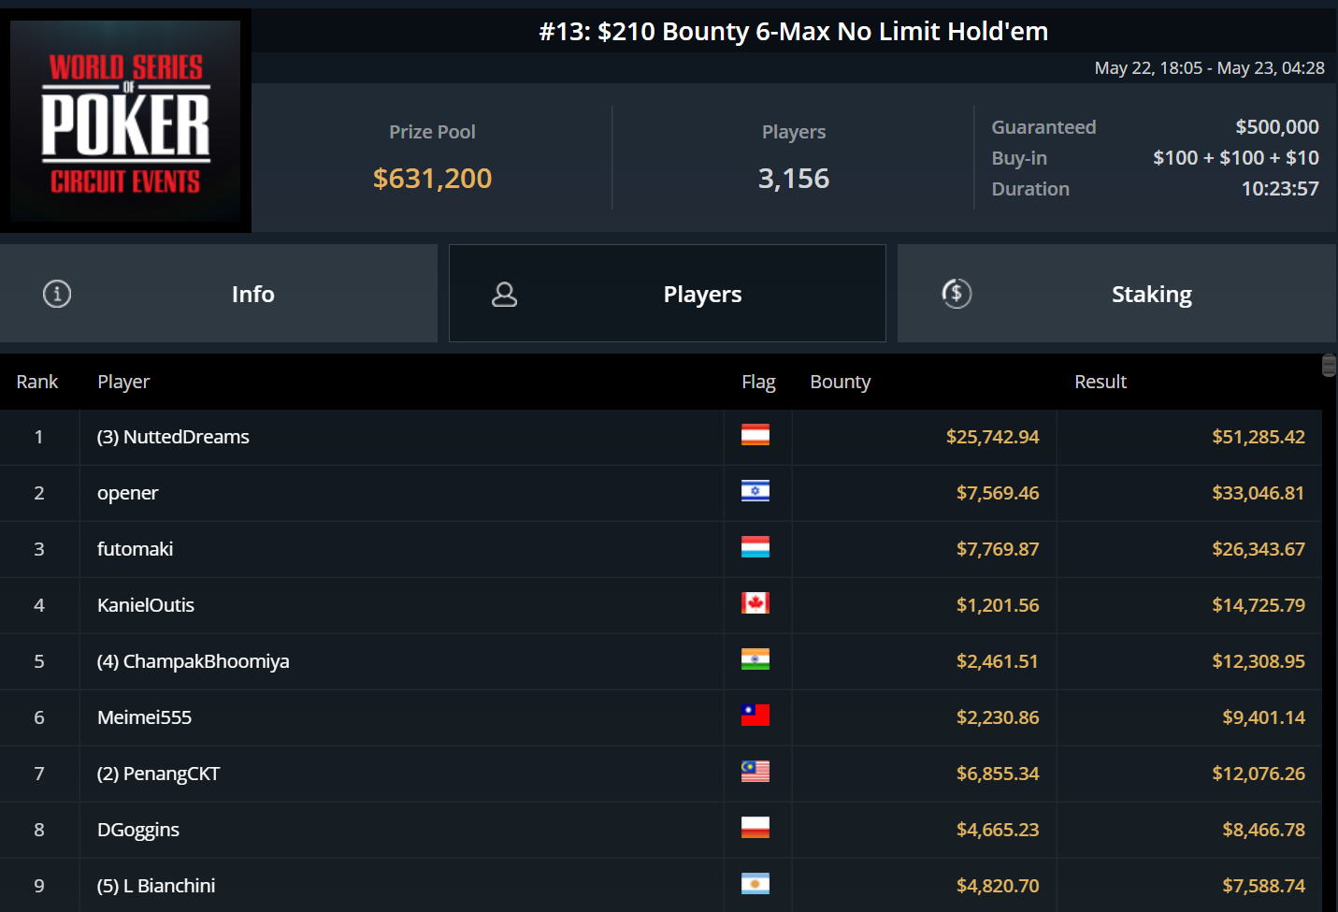The image size is (1338, 912).
Task: Click the Players tab's person icon
Action: [x=505, y=295]
